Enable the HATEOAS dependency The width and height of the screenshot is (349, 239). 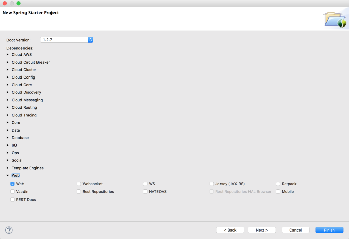point(145,191)
